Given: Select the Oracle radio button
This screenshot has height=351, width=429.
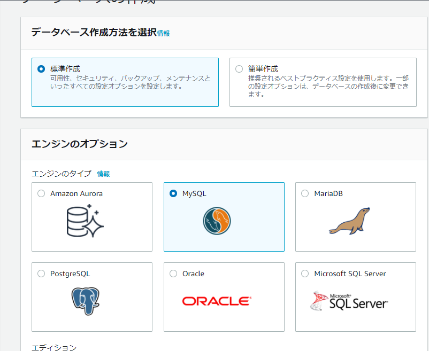Looking at the screenshot, I should click(173, 274).
